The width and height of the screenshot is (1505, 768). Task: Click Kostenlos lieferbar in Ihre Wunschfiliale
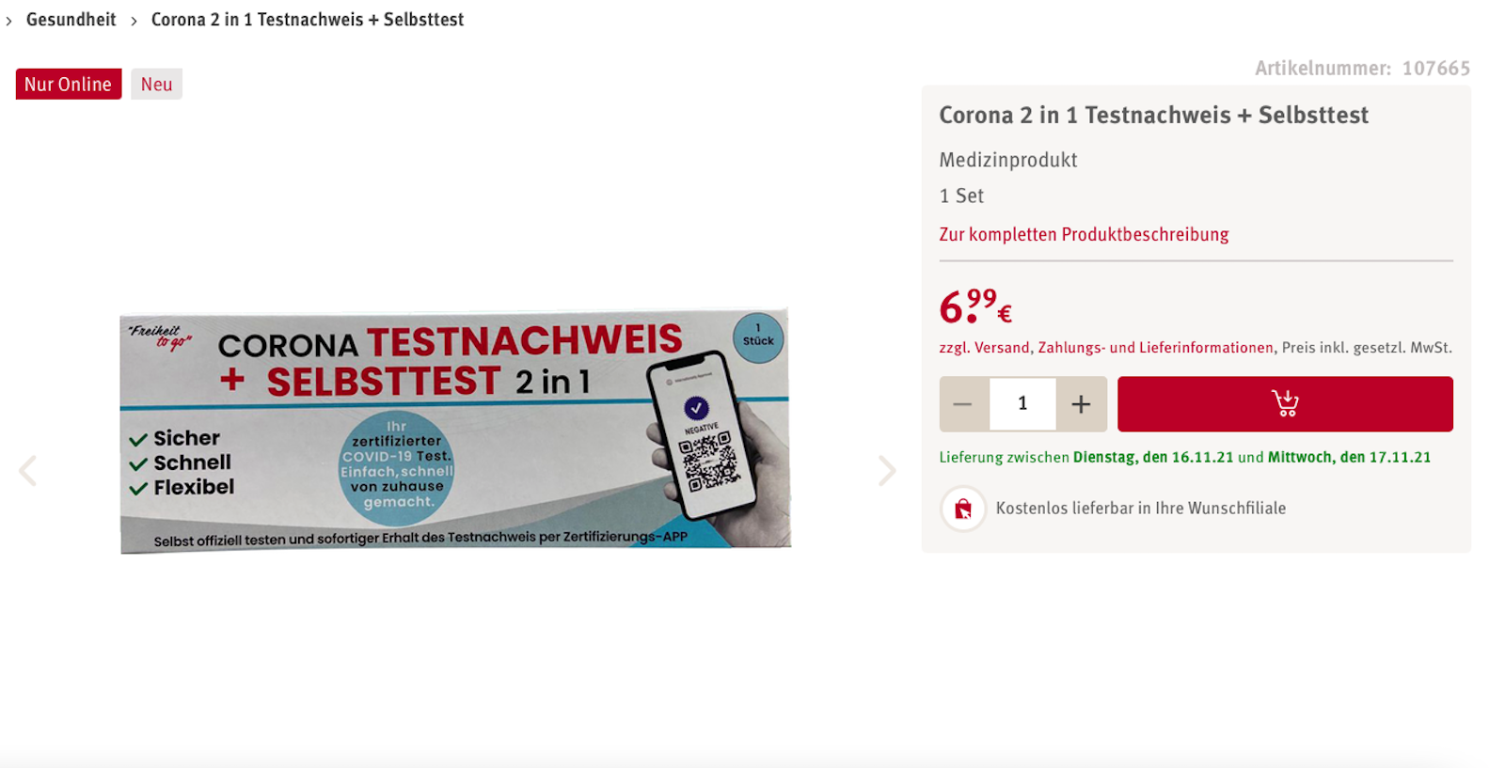pos(1141,509)
